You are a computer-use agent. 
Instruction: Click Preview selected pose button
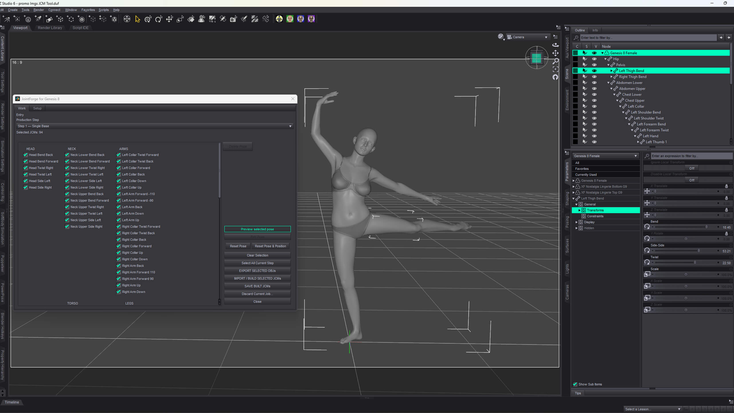coord(257,229)
